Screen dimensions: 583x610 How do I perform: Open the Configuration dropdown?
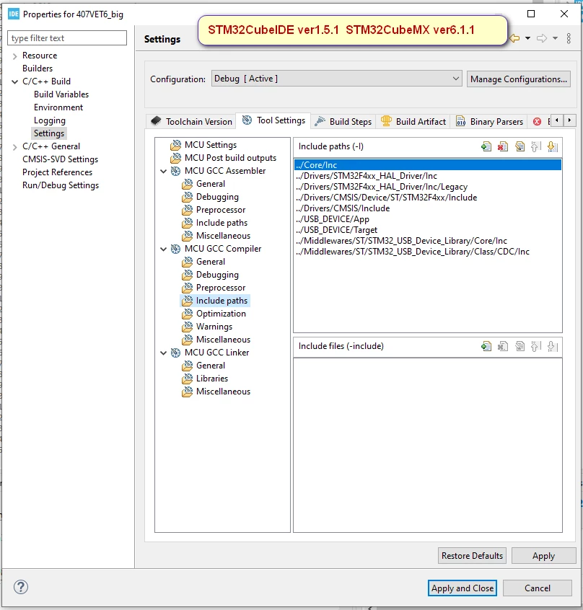tap(337, 79)
